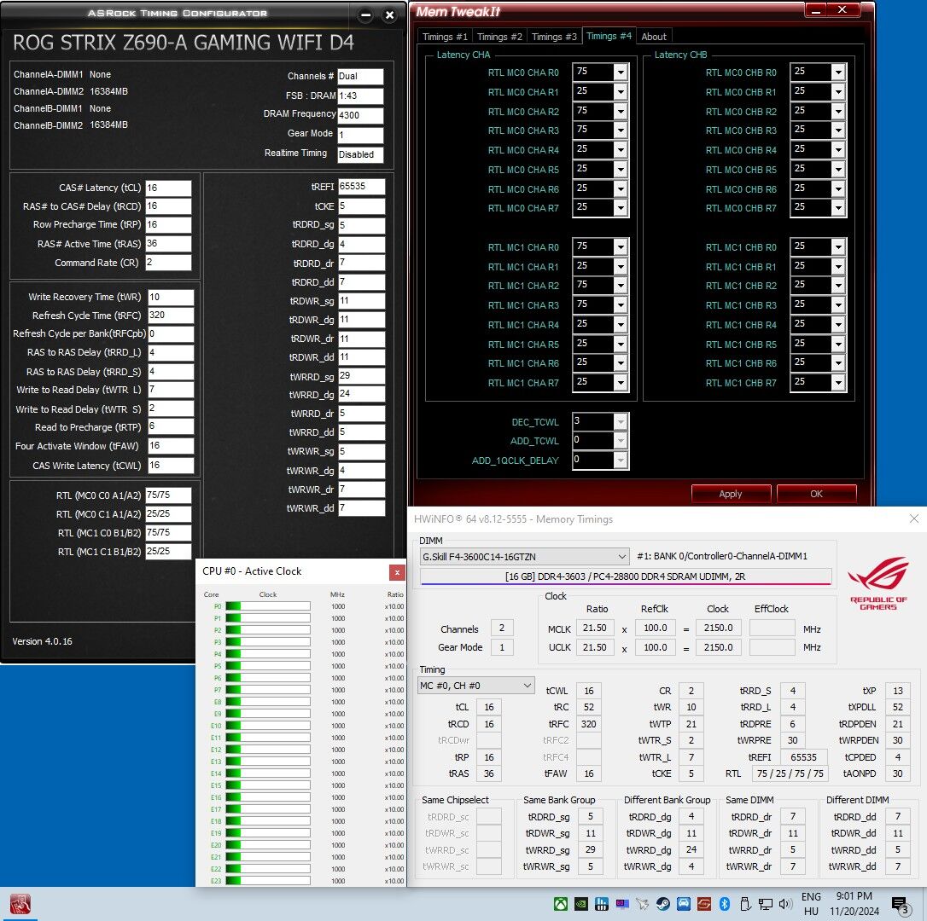Click the Four Activate Window (tFAW) field
This screenshot has height=921, width=927.
pyautogui.click(x=170, y=445)
